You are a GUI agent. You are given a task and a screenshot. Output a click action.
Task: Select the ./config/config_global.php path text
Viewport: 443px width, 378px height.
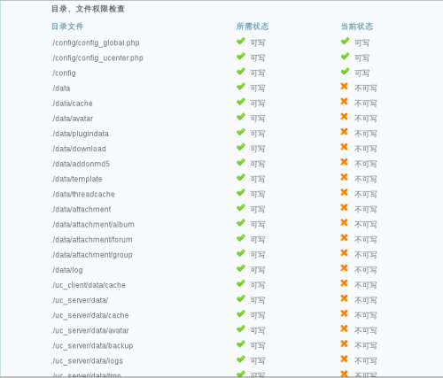click(96, 43)
